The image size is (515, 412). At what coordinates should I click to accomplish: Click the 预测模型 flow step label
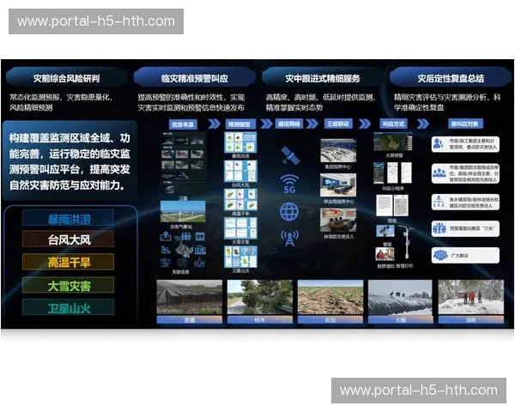239,124
